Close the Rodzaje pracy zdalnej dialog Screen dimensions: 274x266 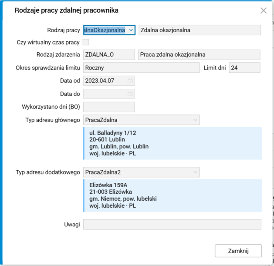263,10
